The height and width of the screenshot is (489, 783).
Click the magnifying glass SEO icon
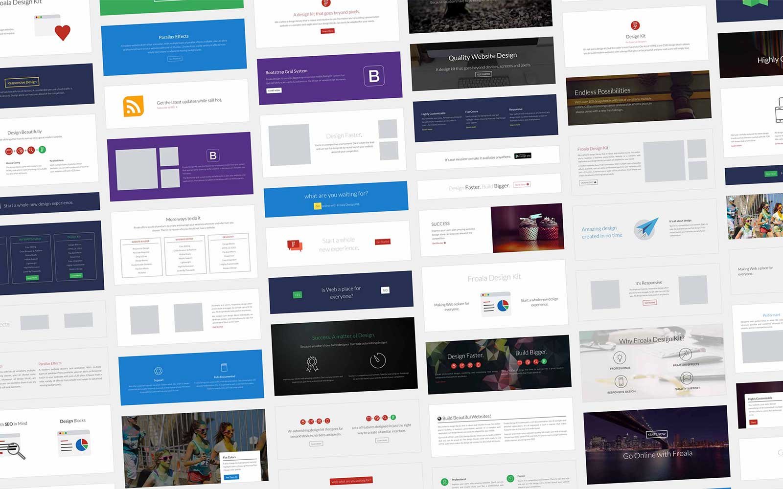tap(14, 449)
